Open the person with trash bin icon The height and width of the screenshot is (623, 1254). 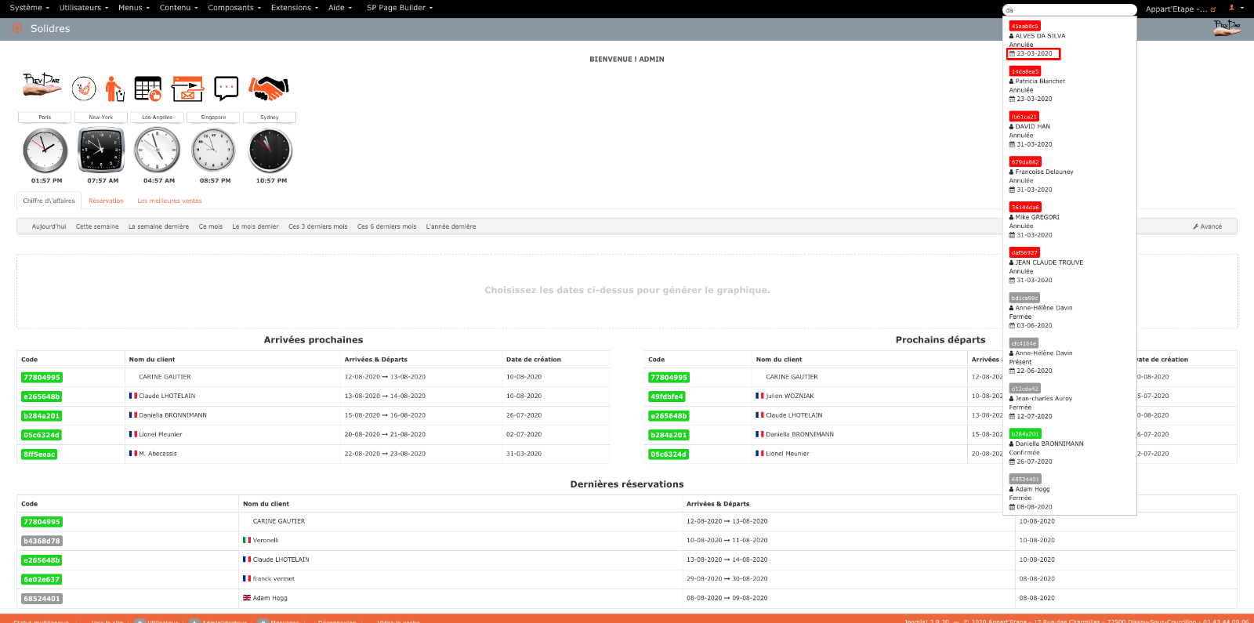click(x=114, y=89)
